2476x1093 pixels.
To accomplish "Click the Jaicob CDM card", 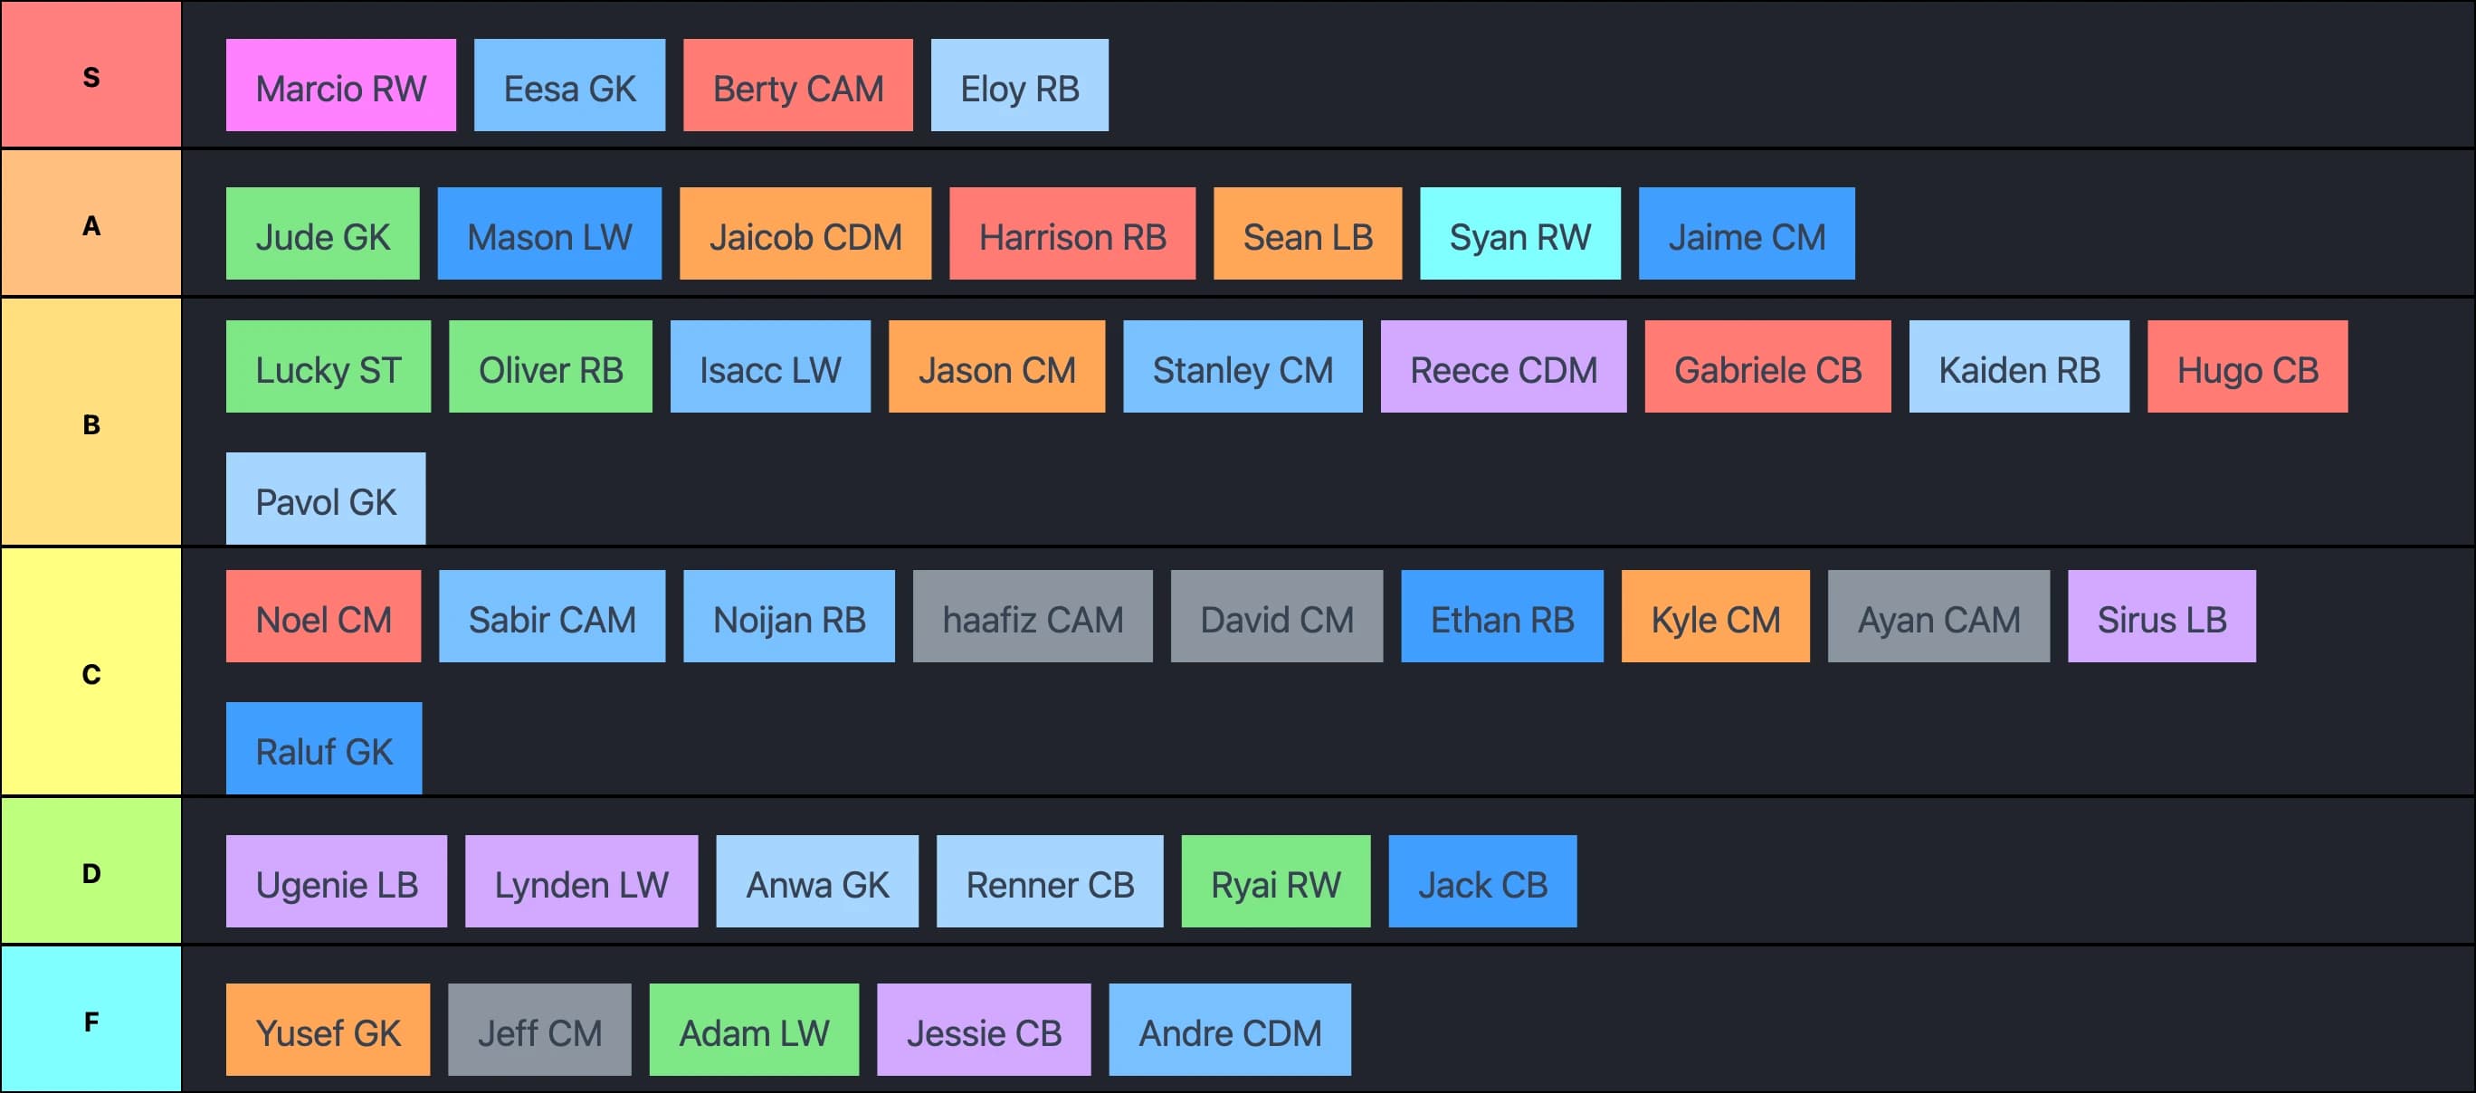I will tap(805, 233).
